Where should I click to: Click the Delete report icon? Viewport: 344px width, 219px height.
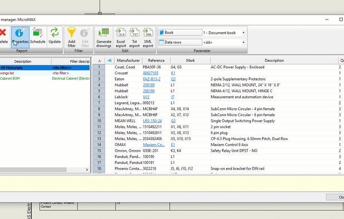point(3,33)
